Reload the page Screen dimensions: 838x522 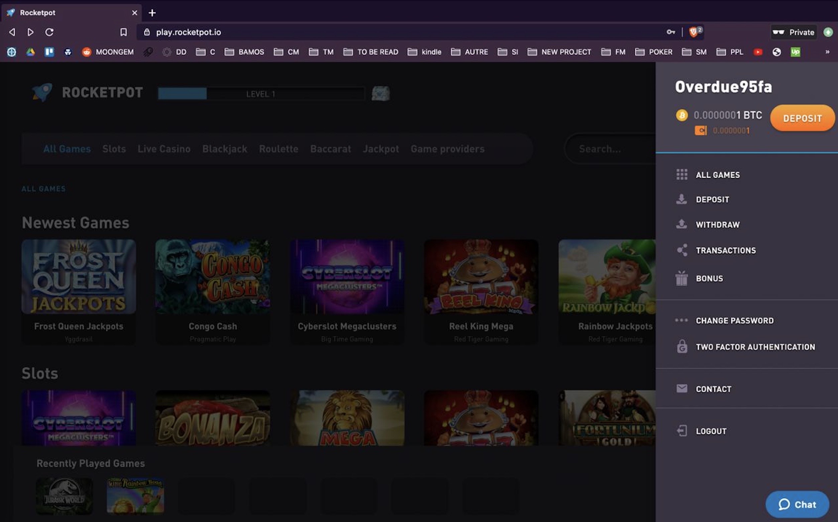pos(49,32)
